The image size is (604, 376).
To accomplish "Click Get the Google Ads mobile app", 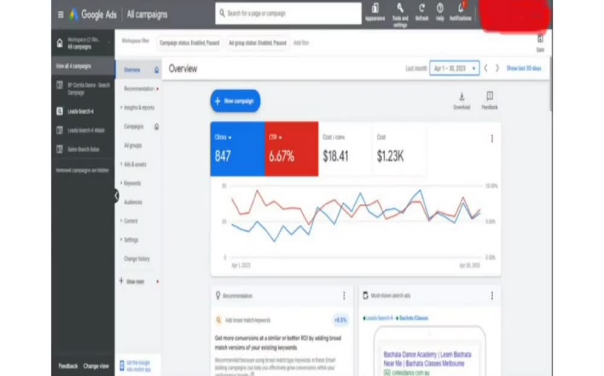I will (x=138, y=366).
